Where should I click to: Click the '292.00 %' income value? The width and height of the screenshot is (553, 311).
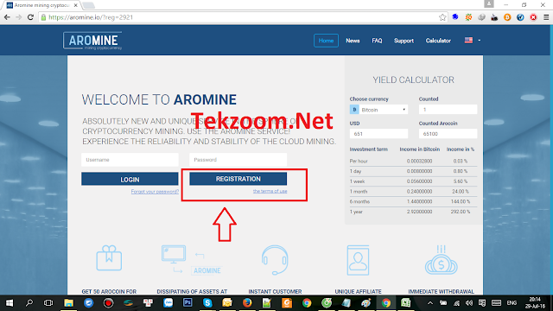461,212
